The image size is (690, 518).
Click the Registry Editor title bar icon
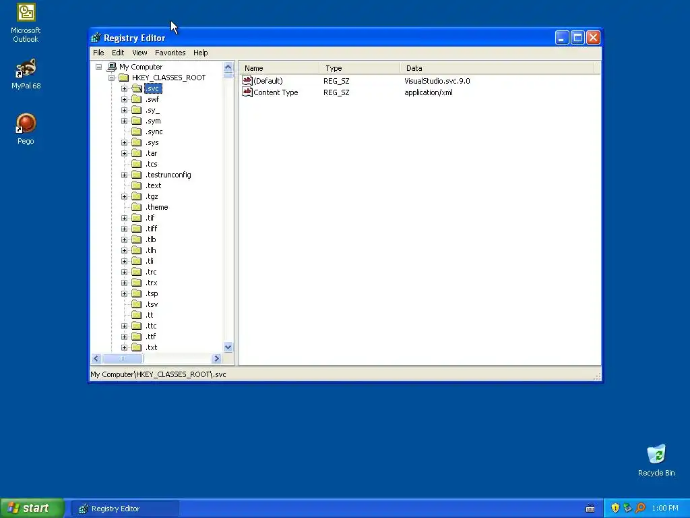96,38
